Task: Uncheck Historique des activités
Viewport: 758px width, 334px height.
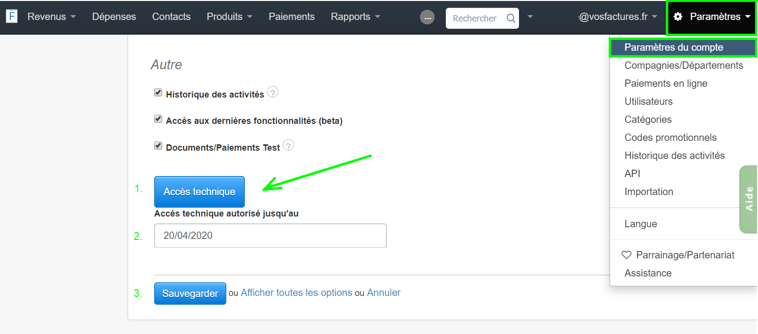Action: [158, 91]
